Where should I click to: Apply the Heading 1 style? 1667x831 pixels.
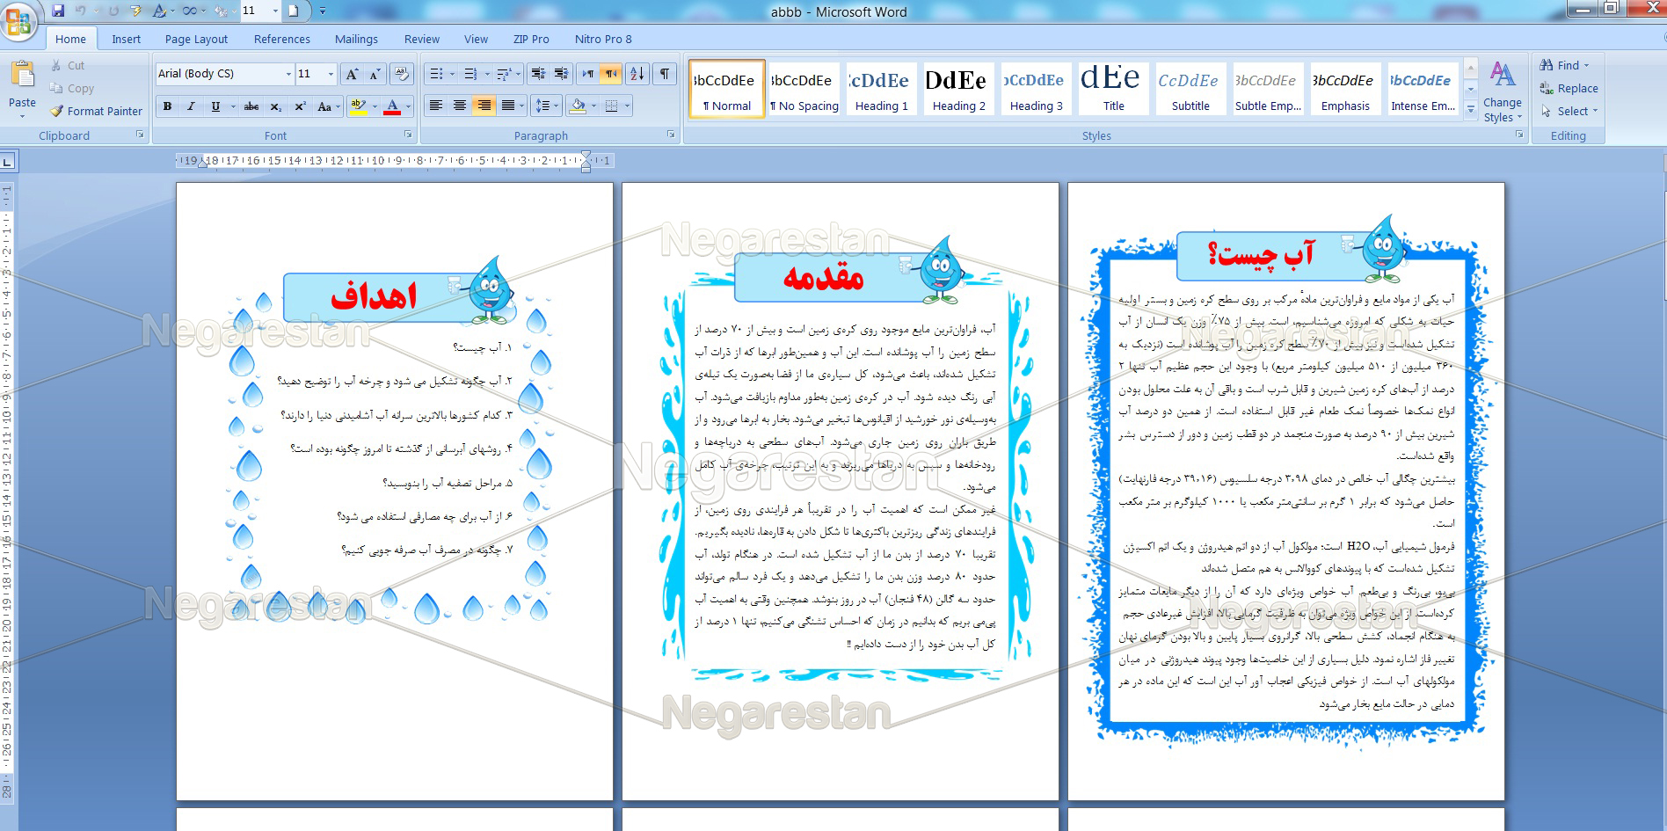881,89
